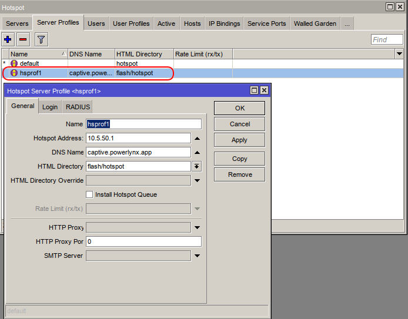The width and height of the screenshot is (408, 319).
Task: Collapse the DNS Name field arrow
Action: click(197, 152)
